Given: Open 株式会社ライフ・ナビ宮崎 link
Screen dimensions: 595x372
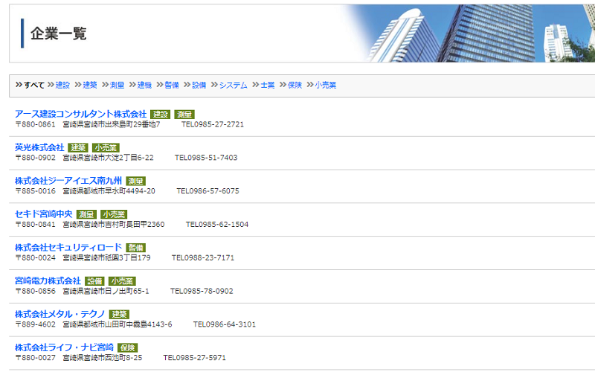Looking at the screenshot, I should click(64, 347).
